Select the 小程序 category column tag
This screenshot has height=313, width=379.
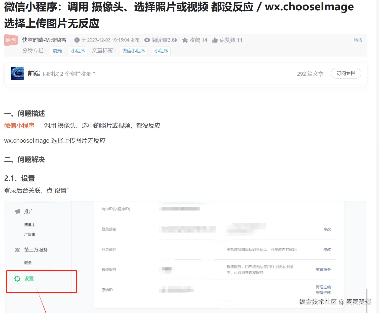click(78, 51)
